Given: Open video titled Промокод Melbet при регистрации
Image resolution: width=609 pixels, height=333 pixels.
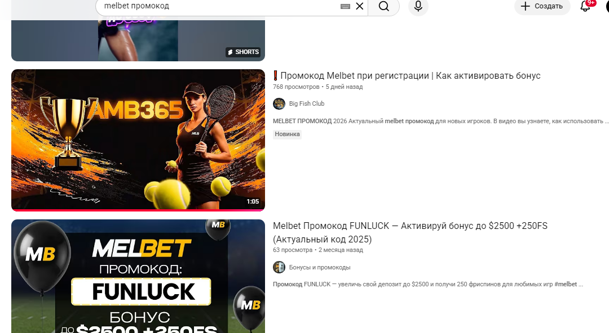Looking at the screenshot, I should coord(406,75).
